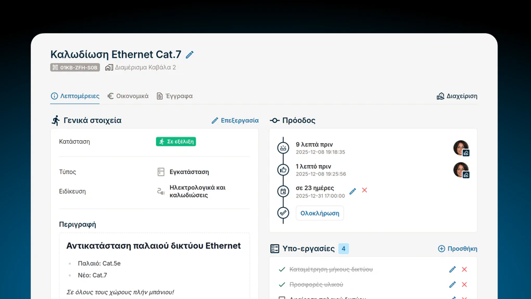Go to the Έγγραφα tab
The image size is (531, 299).
[174, 96]
